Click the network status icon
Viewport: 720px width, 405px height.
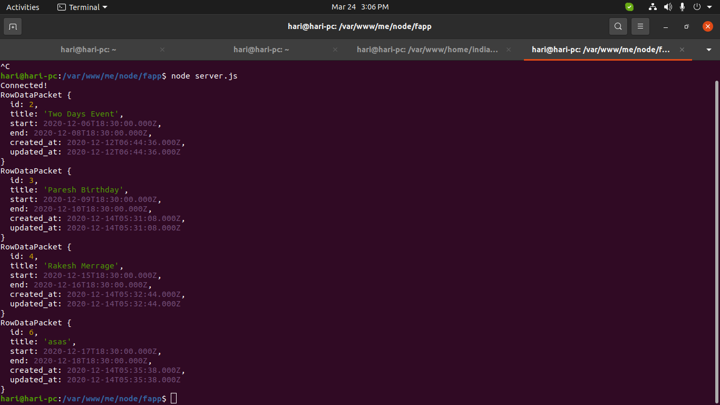pos(653,7)
